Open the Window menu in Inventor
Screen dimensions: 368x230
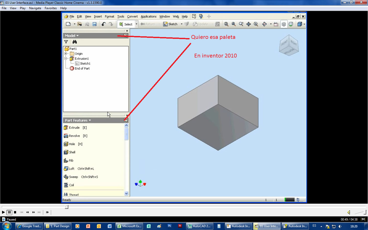pyautogui.click(x=165, y=16)
